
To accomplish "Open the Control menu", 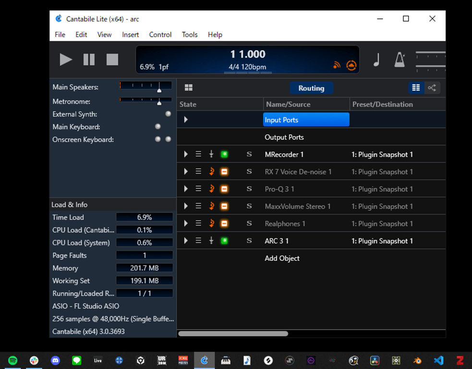I will (160, 35).
